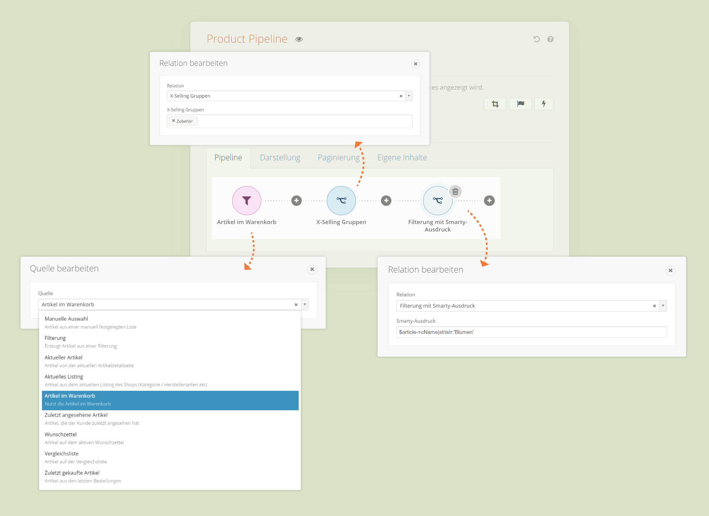The image size is (709, 516).
Task: Click the X-Selling Gruppen pipeline node
Action: click(x=341, y=200)
